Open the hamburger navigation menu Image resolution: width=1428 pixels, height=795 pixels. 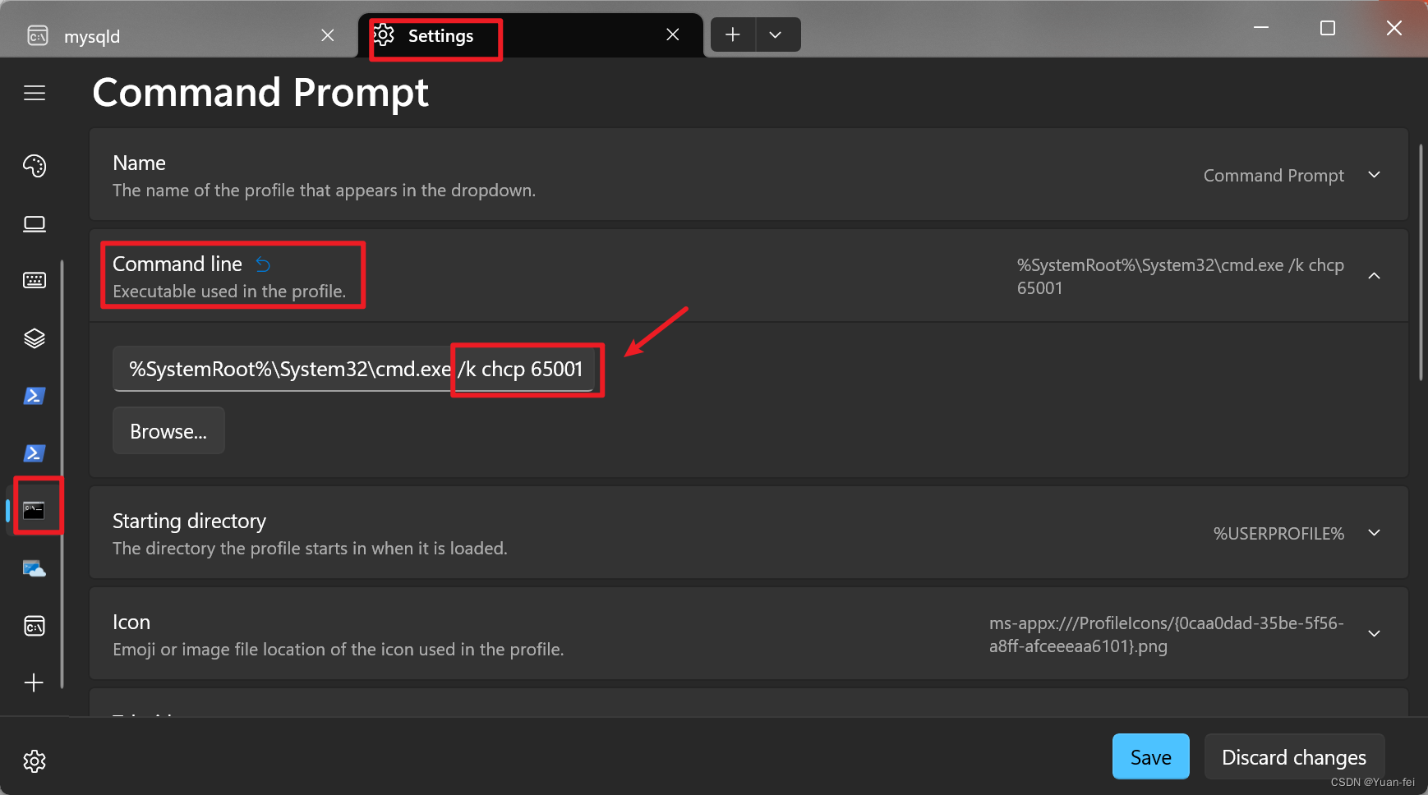[35, 93]
